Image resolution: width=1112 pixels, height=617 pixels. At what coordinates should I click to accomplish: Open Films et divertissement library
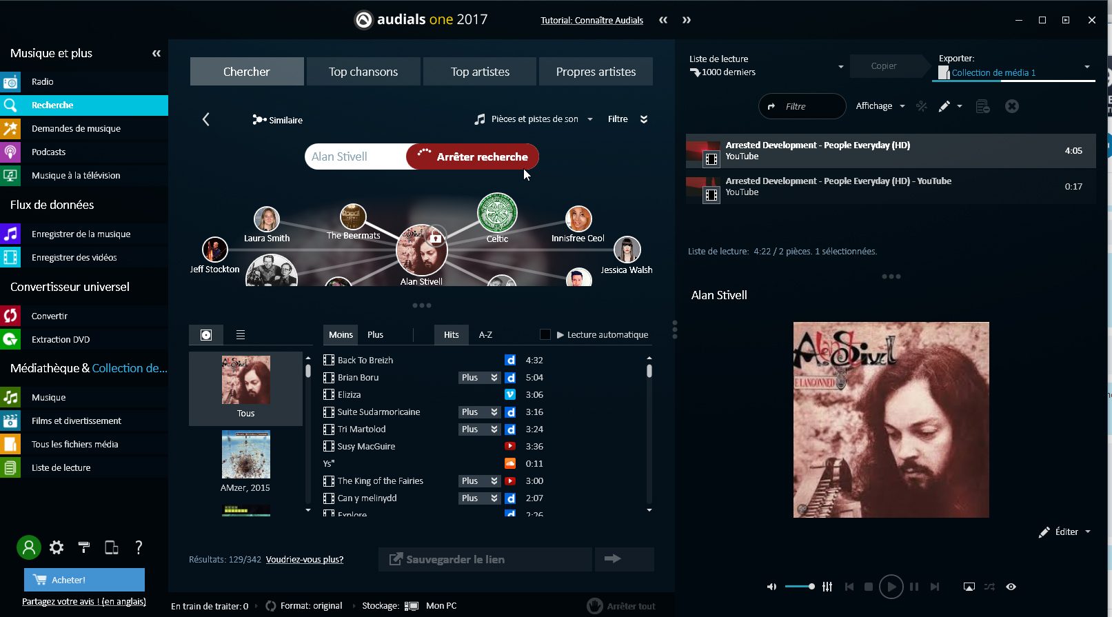(84, 421)
